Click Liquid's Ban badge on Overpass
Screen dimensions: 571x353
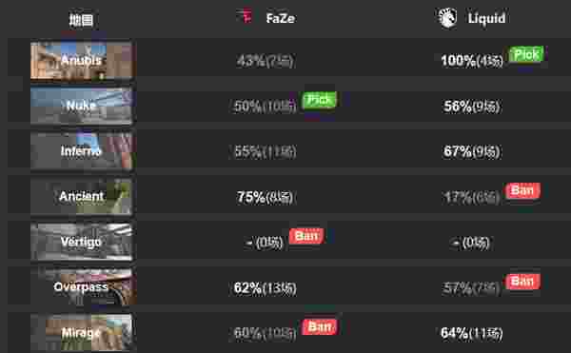click(x=522, y=282)
